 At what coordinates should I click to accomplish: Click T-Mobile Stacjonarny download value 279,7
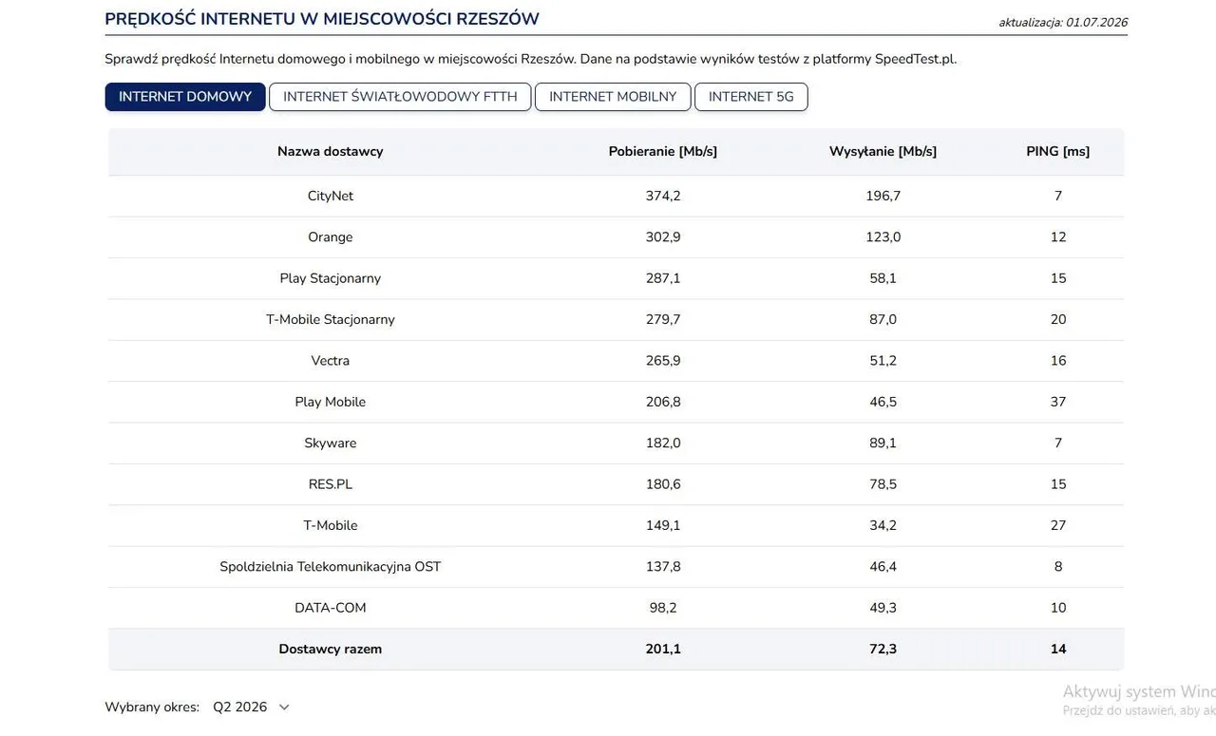663,319
